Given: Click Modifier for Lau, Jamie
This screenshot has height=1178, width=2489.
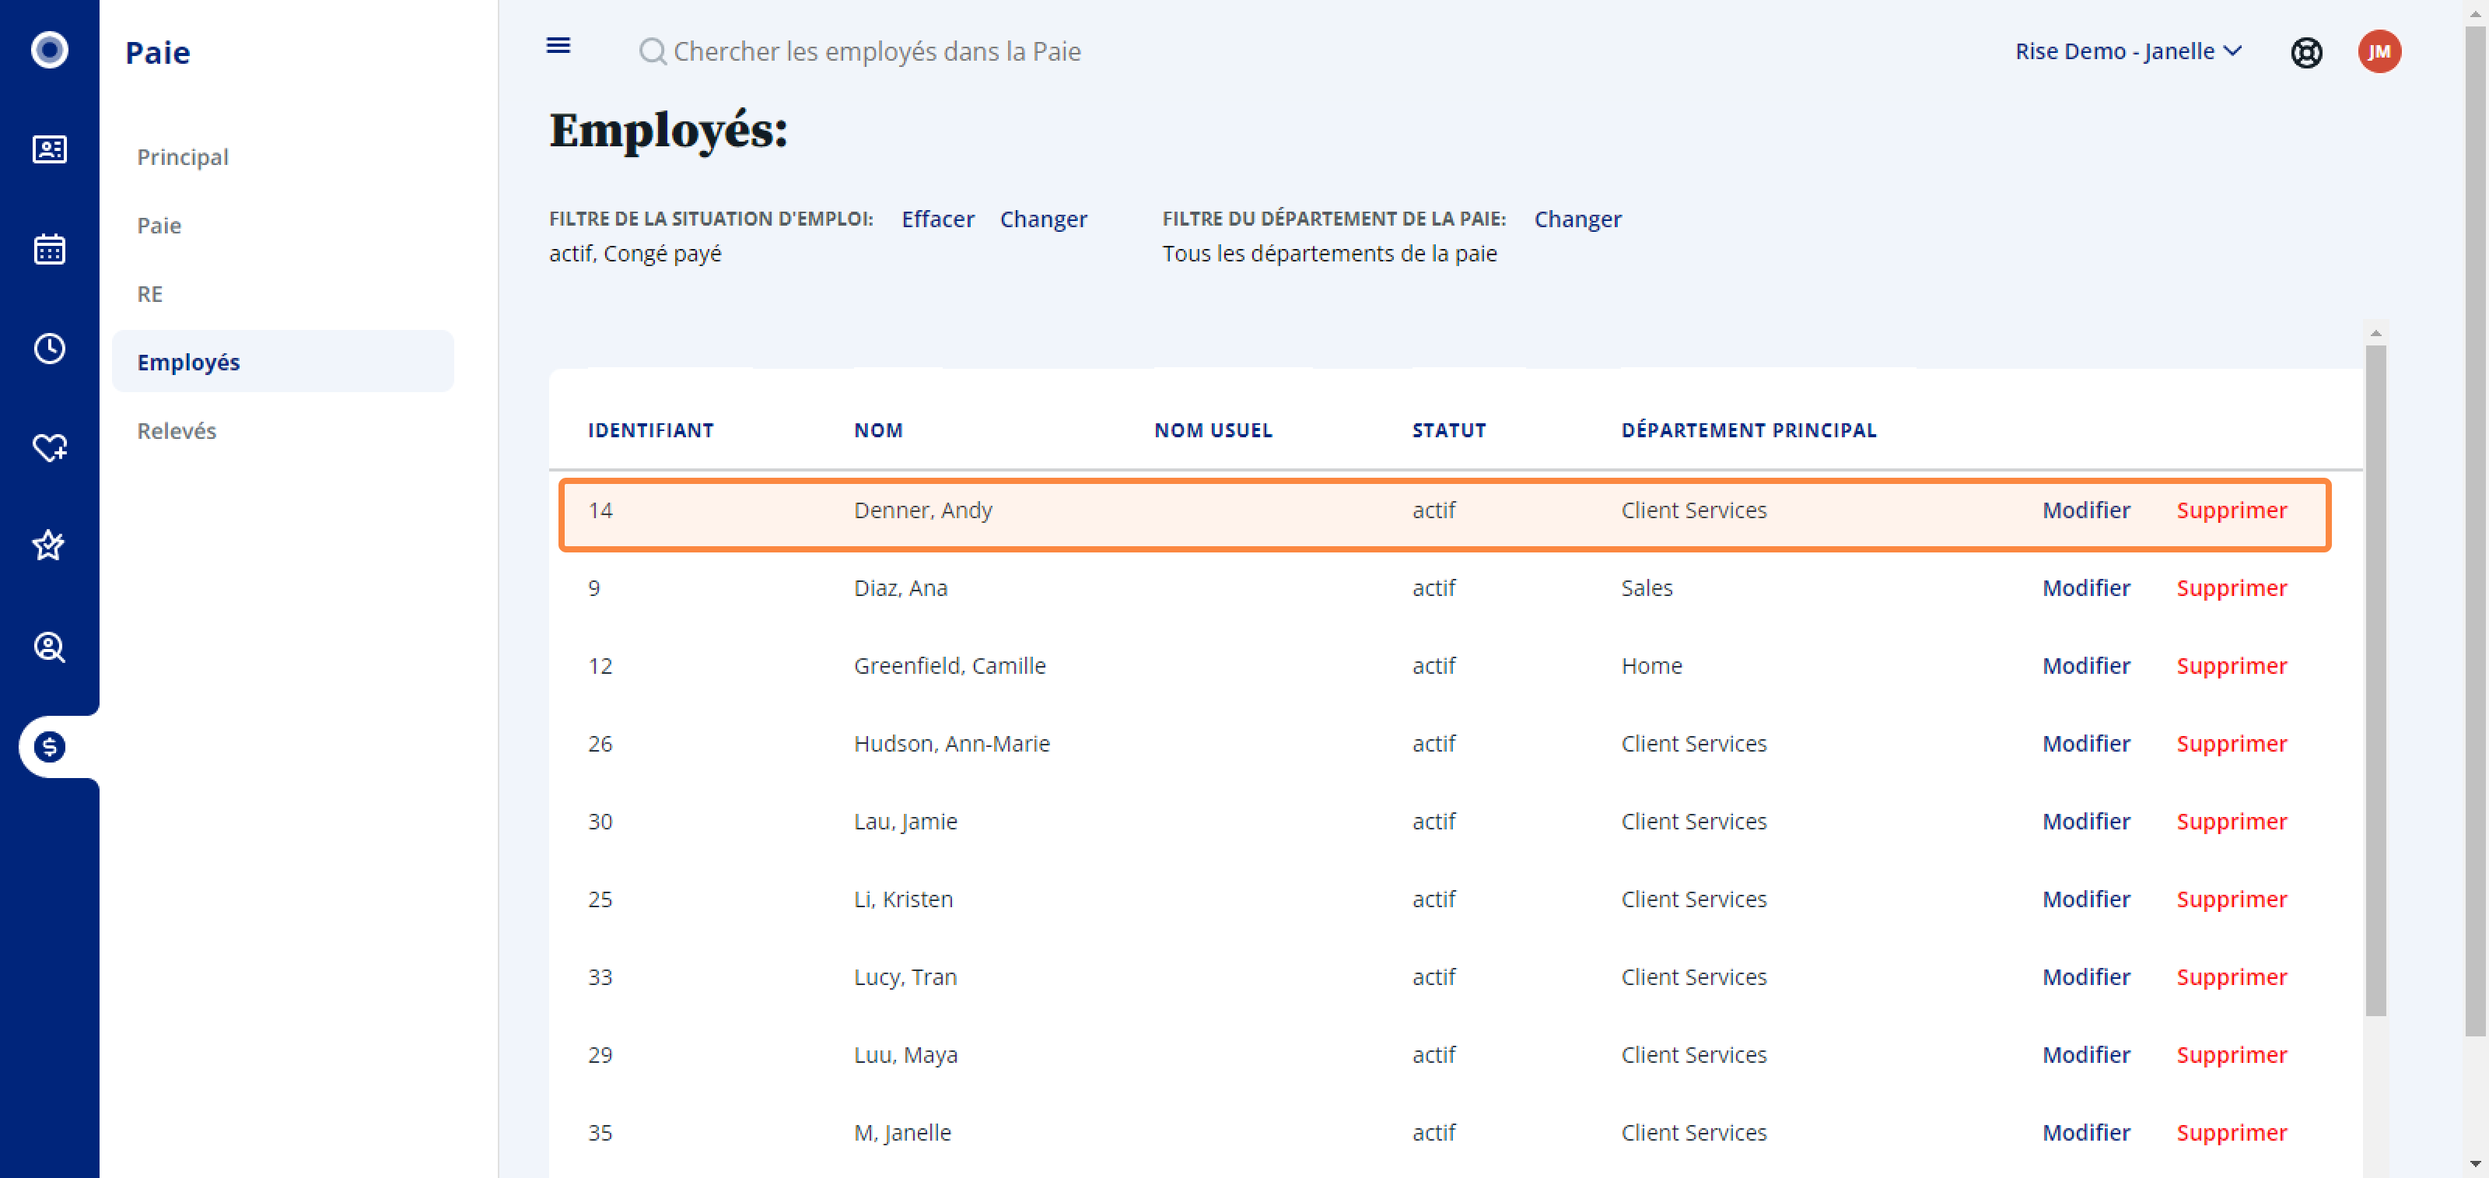Looking at the screenshot, I should pyautogui.click(x=2086, y=822).
